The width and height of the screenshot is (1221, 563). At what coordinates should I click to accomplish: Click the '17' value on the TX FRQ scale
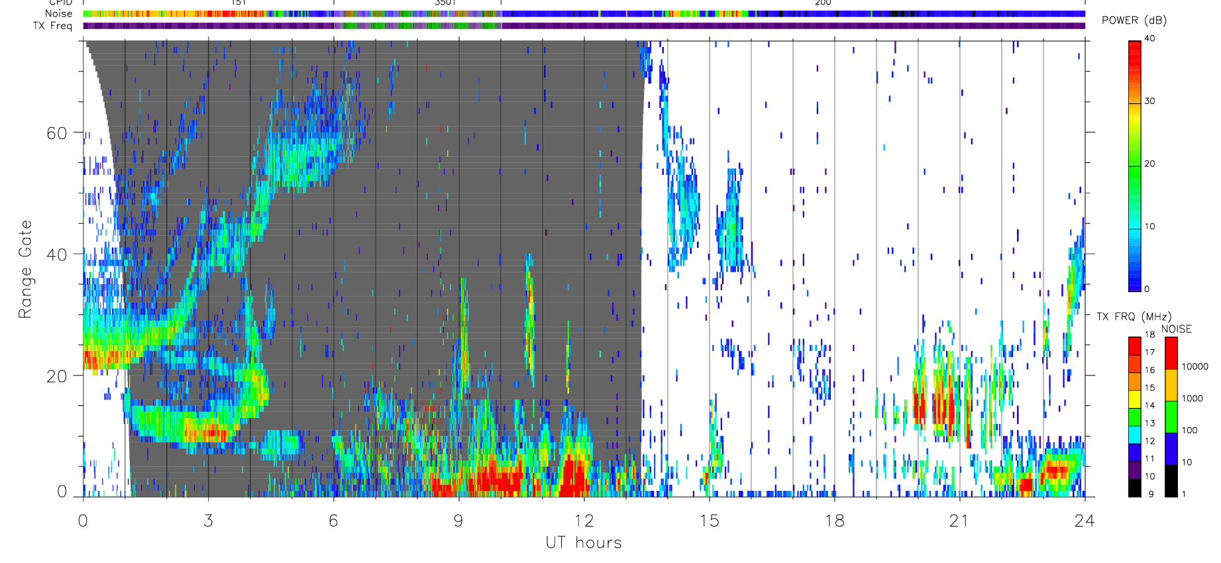pyautogui.click(x=1149, y=352)
